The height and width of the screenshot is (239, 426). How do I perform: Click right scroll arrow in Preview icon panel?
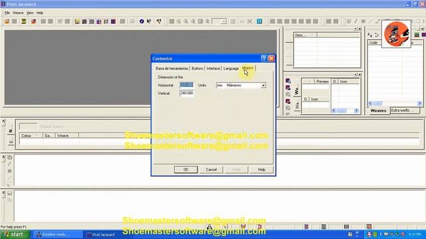(356, 110)
